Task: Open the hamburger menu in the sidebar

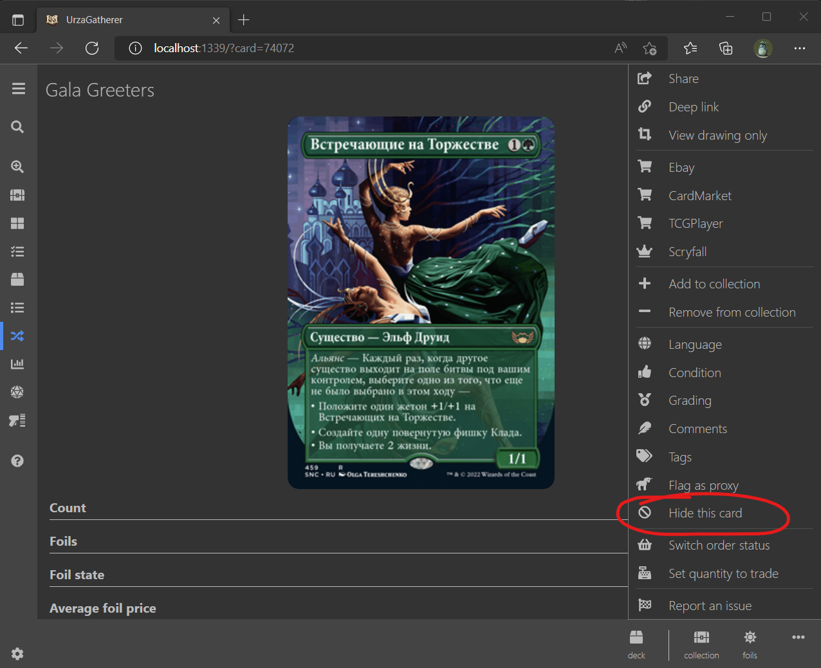Action: (x=18, y=89)
